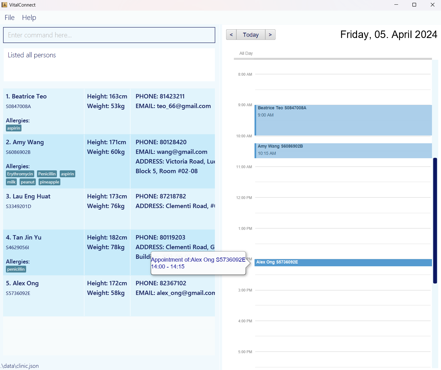
Task: Click Weight: 58kg for Alex Ong
Action: click(x=106, y=293)
